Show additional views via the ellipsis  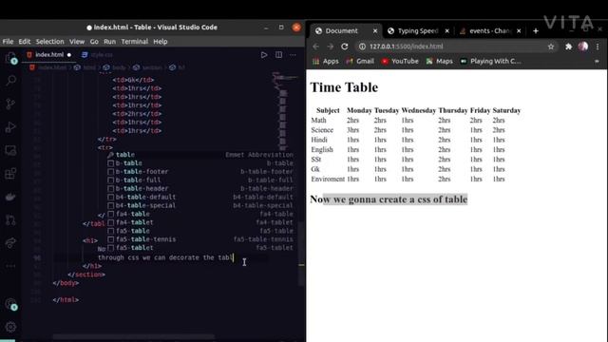(x=10, y=266)
